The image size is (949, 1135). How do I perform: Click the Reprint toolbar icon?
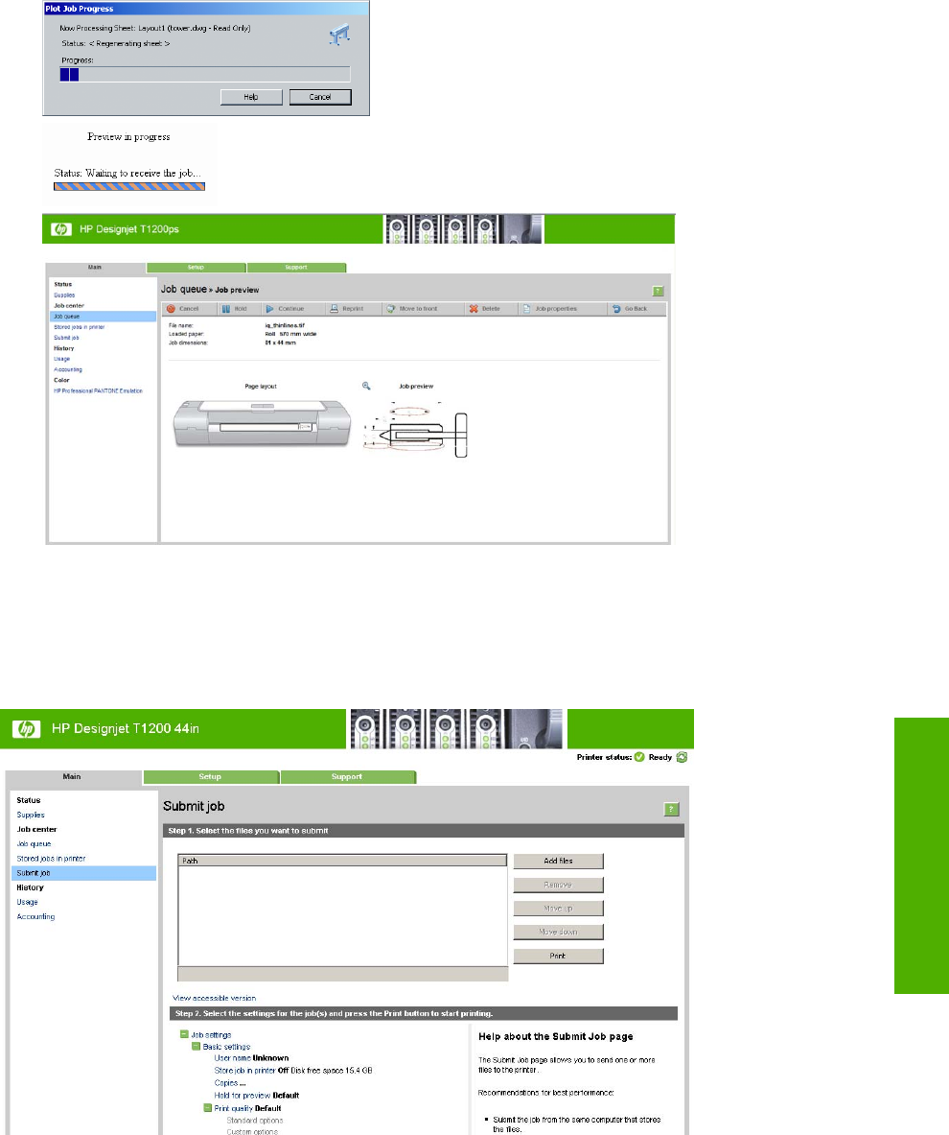(335, 309)
